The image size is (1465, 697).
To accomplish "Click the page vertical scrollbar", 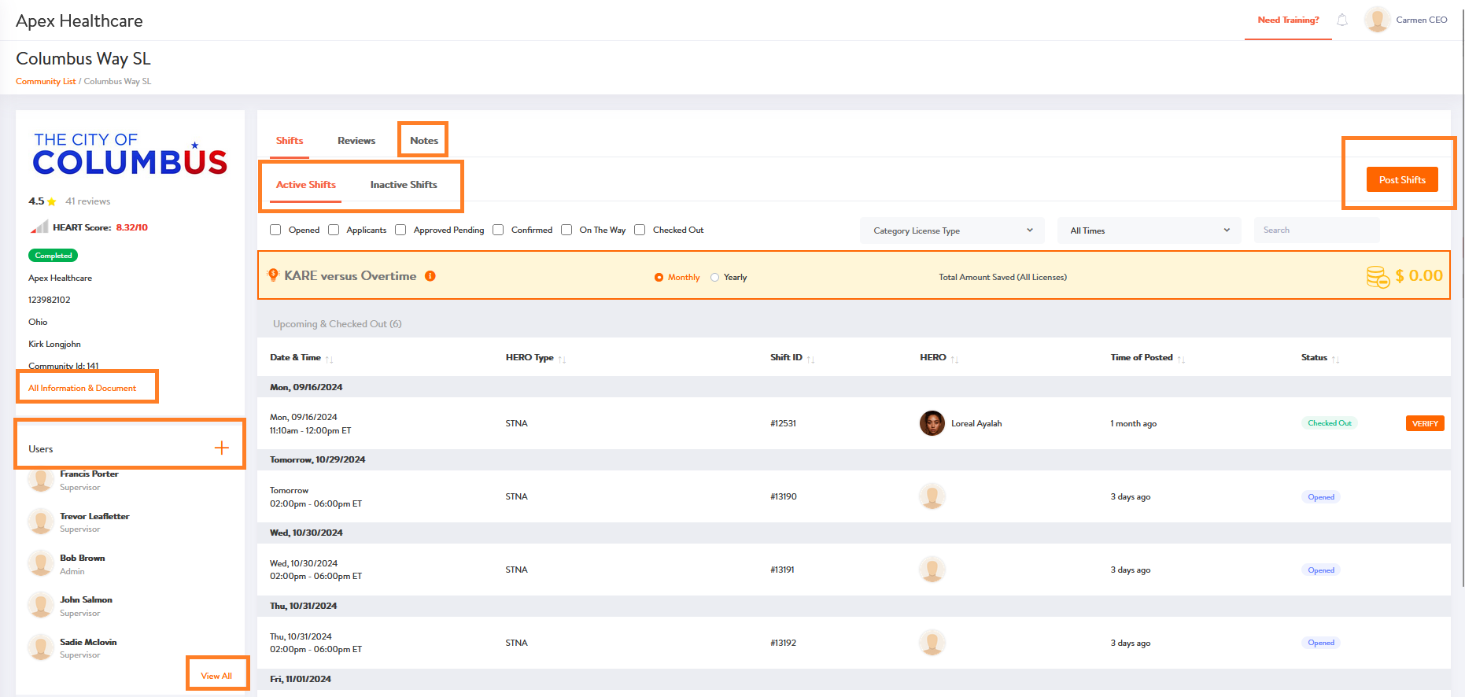I will pos(1462,299).
